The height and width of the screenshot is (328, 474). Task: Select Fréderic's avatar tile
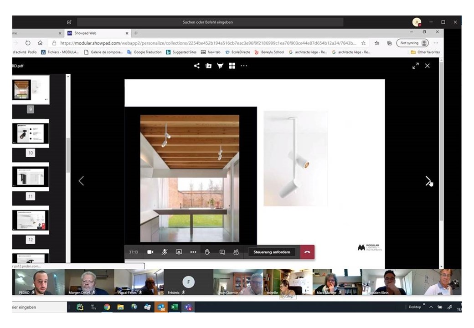pos(188,282)
